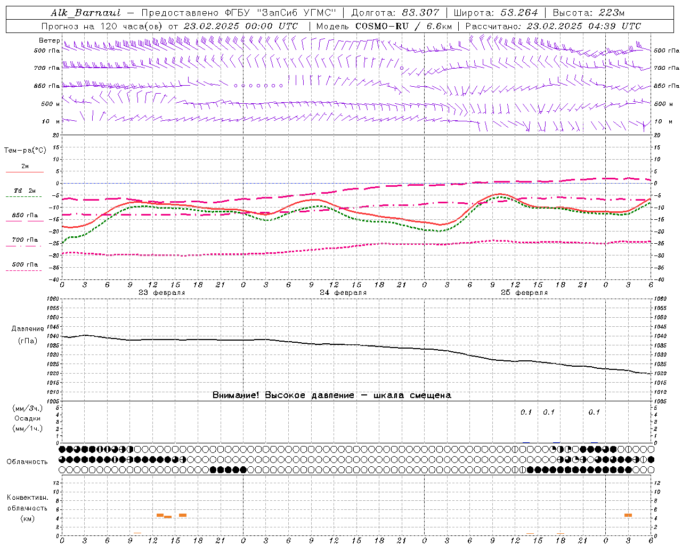Click the calculation time Рассчитано: 23.02.2025 04:39 UTC
This screenshot has height=545, width=682.
553,26
